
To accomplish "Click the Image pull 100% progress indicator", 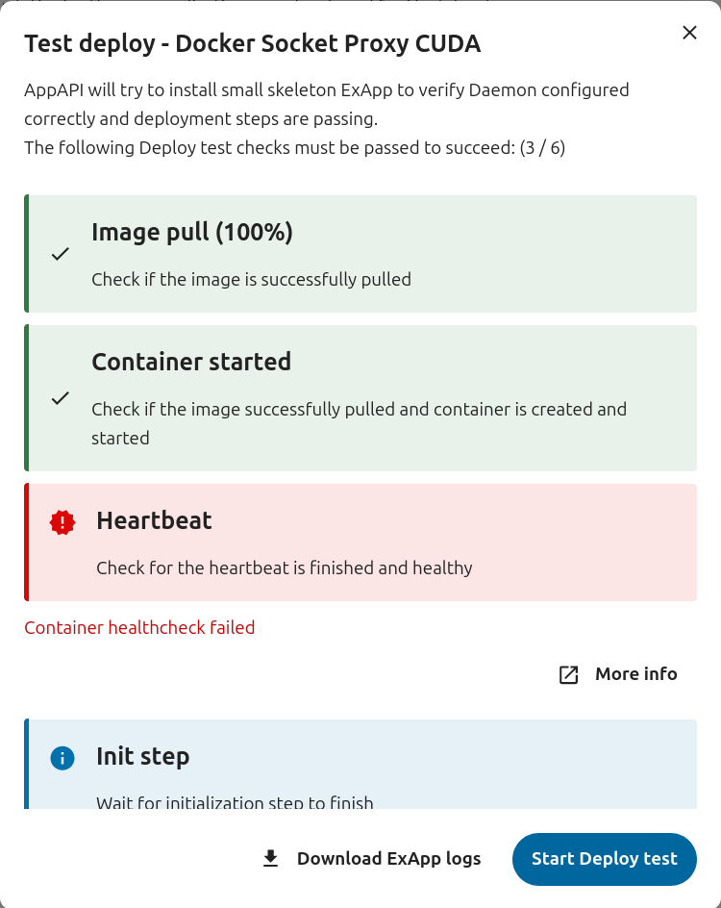I will pos(193,232).
